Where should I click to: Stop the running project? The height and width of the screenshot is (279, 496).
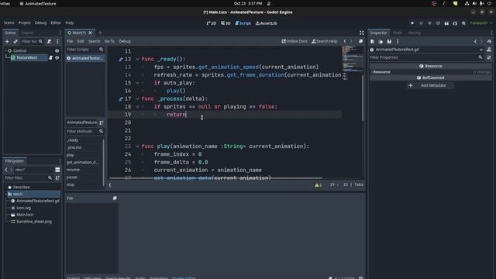[429, 23]
